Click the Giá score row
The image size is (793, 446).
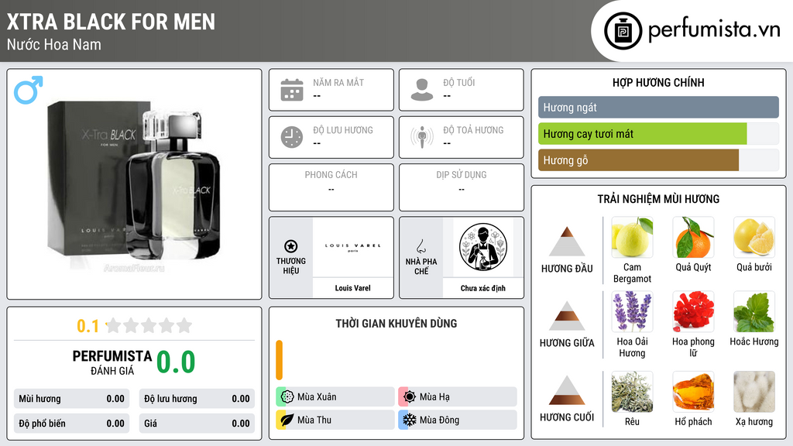pos(197,424)
